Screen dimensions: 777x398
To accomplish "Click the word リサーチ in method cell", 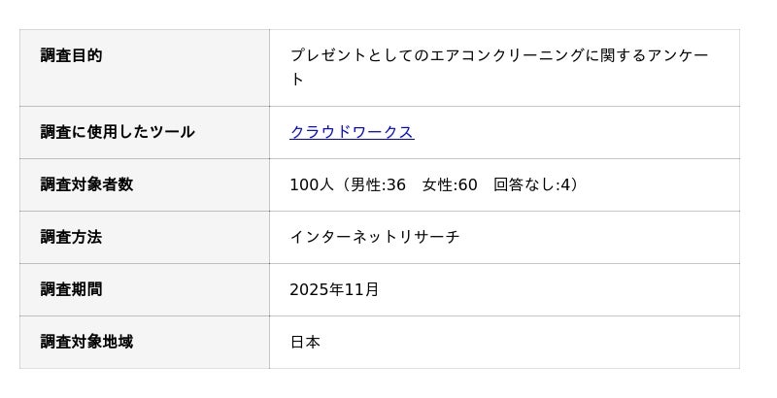I will (429, 237).
